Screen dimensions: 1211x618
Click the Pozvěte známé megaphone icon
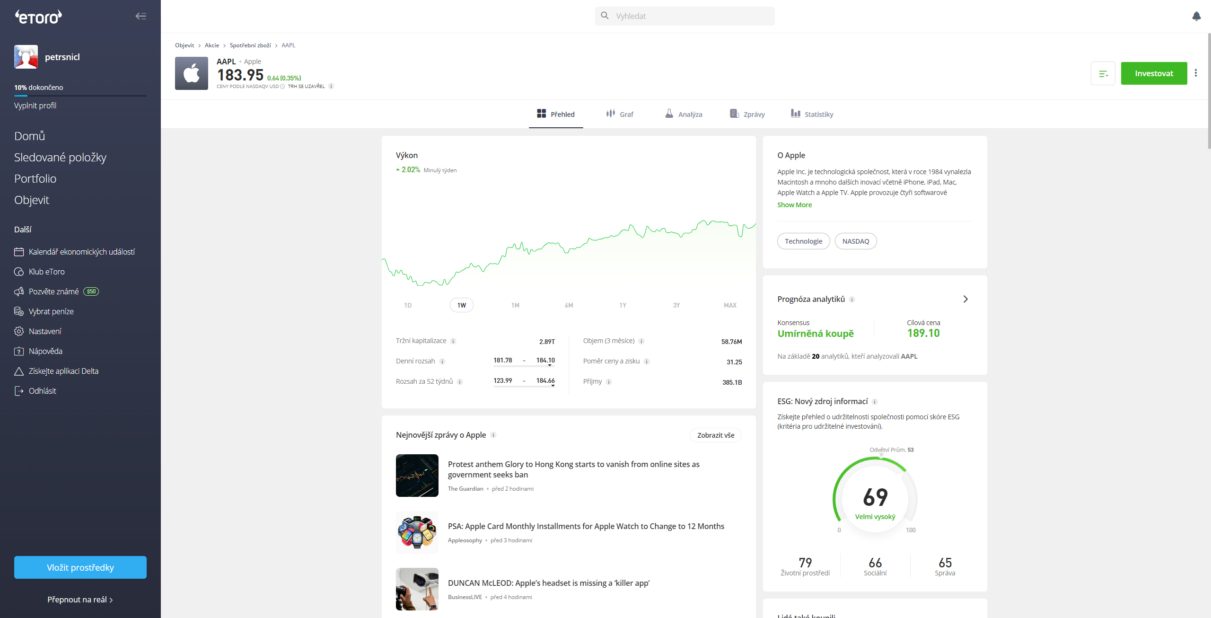point(19,291)
